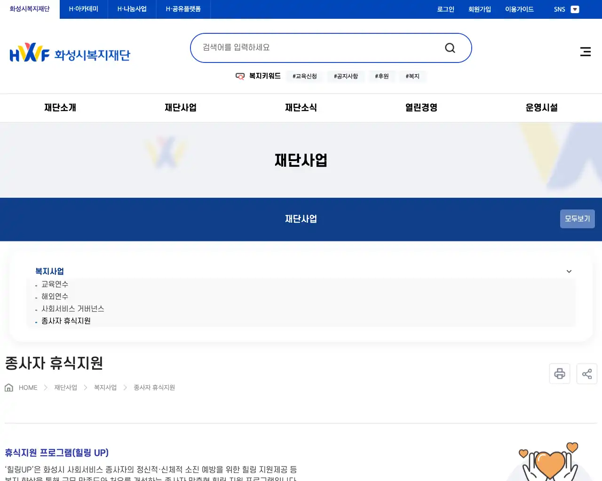This screenshot has height=481, width=602.
Task: Click the home icon in the breadcrumb
Action: coord(8,387)
